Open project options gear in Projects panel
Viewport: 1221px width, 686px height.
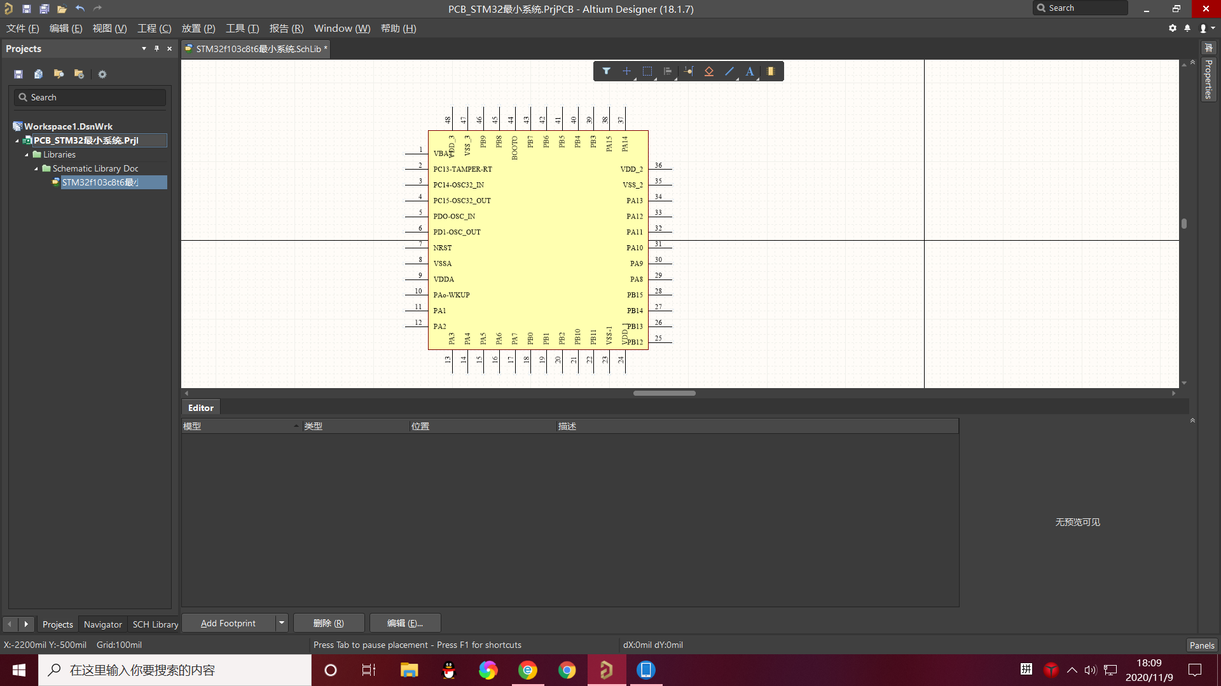click(102, 74)
